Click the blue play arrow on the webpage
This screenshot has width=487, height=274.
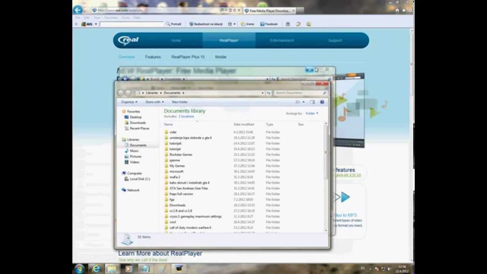pos(345,197)
